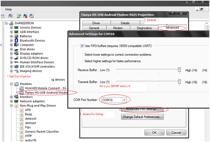Select the HTTP driver entry
The height and width of the screenshot is (142, 210).
click(28, 136)
